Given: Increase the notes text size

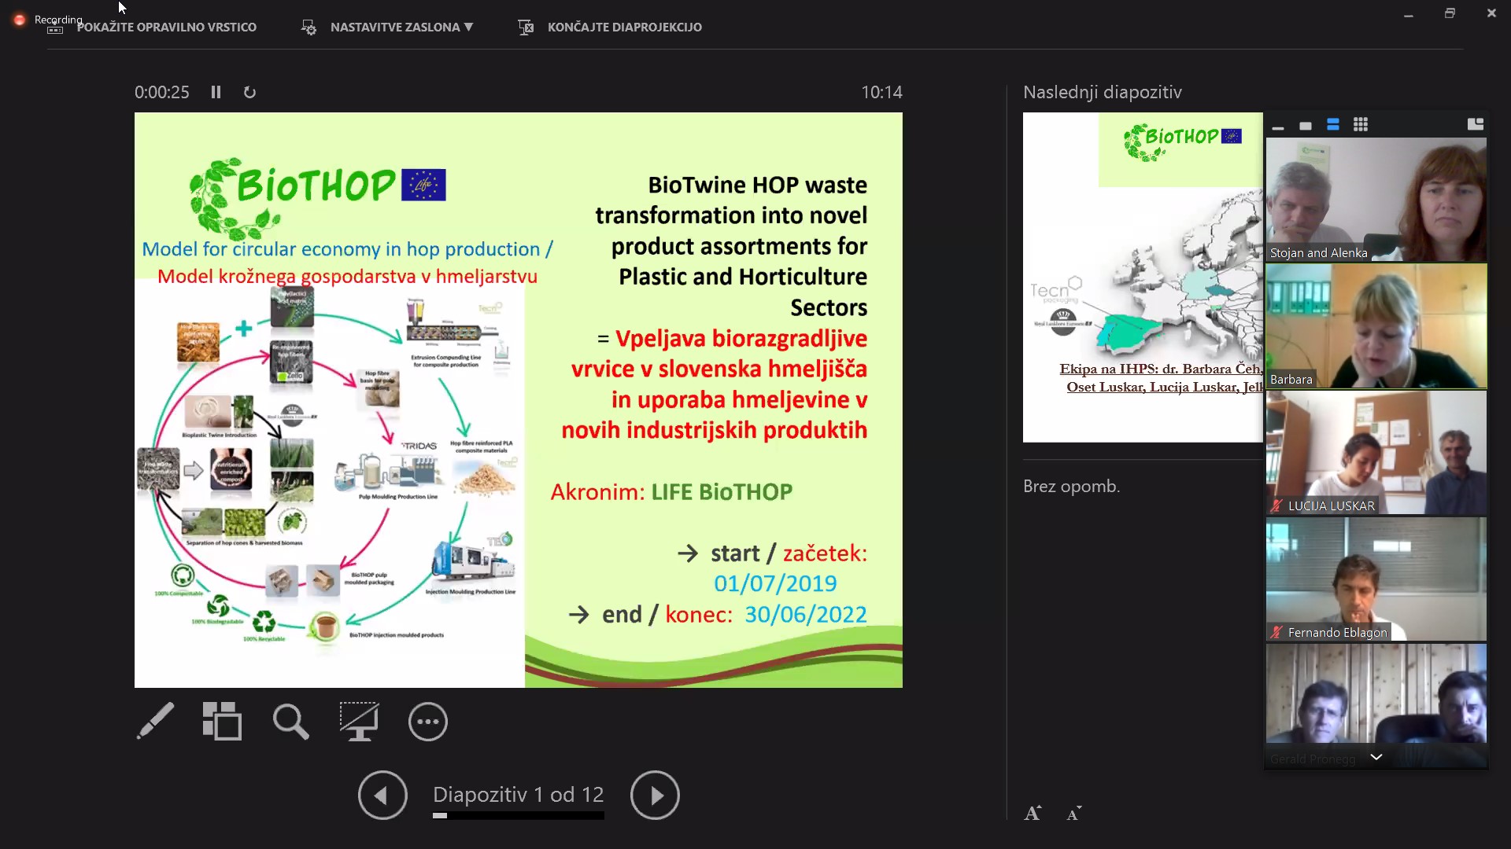Looking at the screenshot, I should 1033,814.
